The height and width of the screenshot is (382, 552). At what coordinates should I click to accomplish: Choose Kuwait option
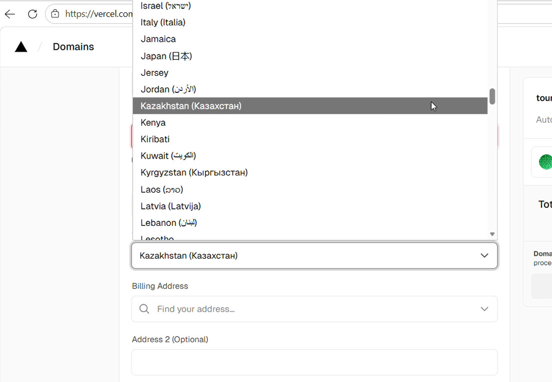(x=310, y=156)
